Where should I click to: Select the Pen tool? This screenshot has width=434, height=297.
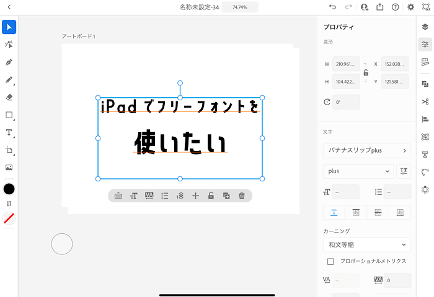[9, 62]
